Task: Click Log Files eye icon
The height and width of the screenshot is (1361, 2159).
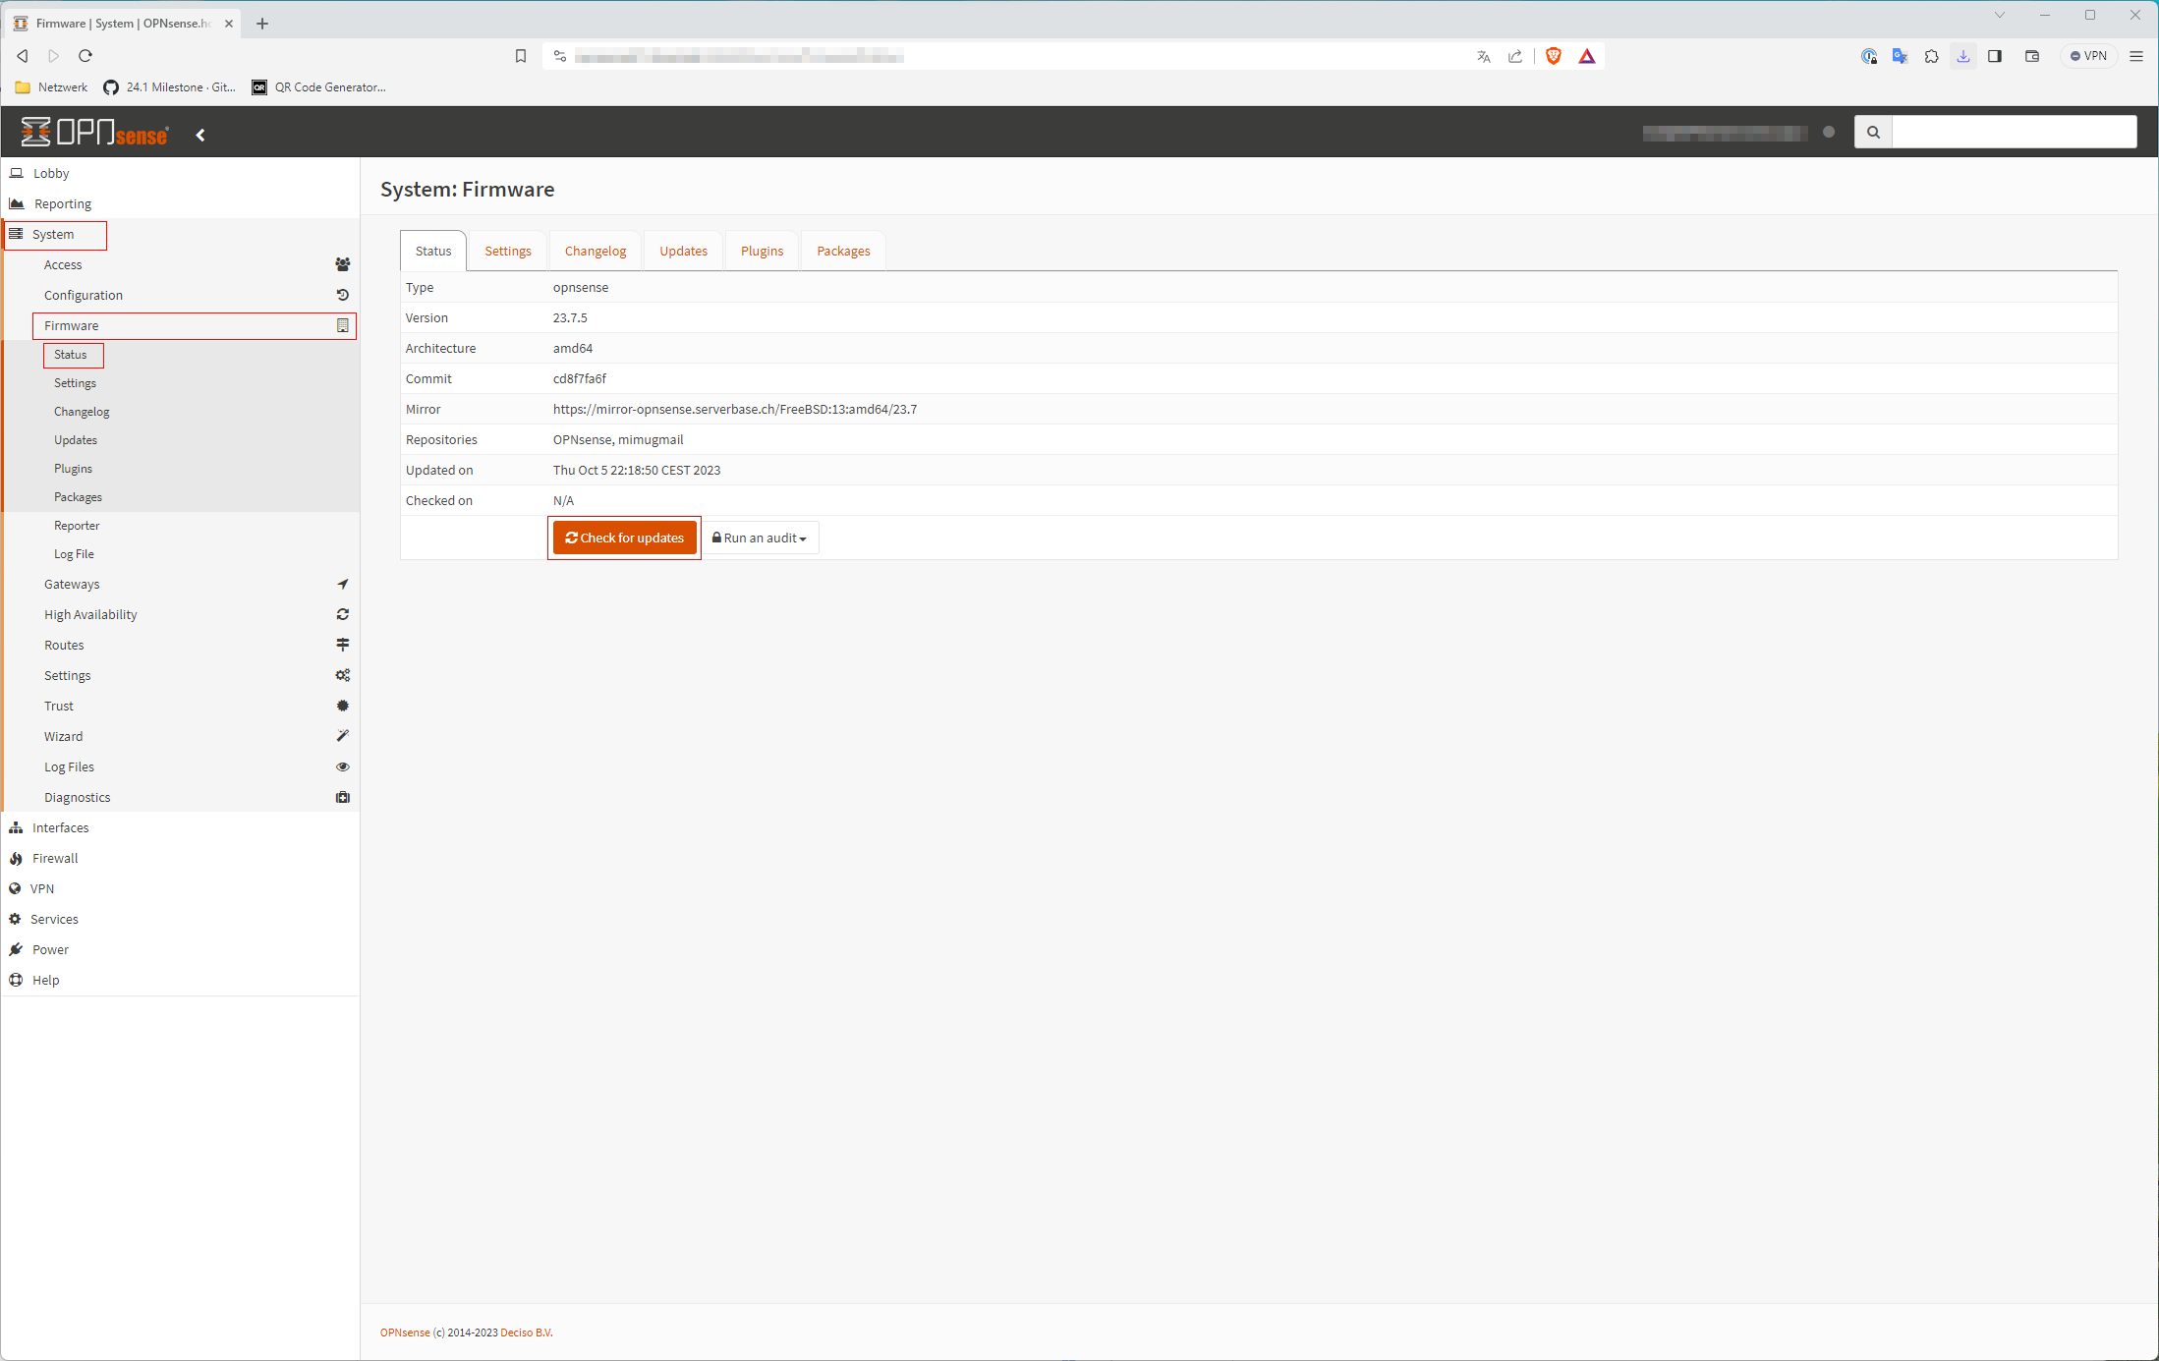Action: 342,766
